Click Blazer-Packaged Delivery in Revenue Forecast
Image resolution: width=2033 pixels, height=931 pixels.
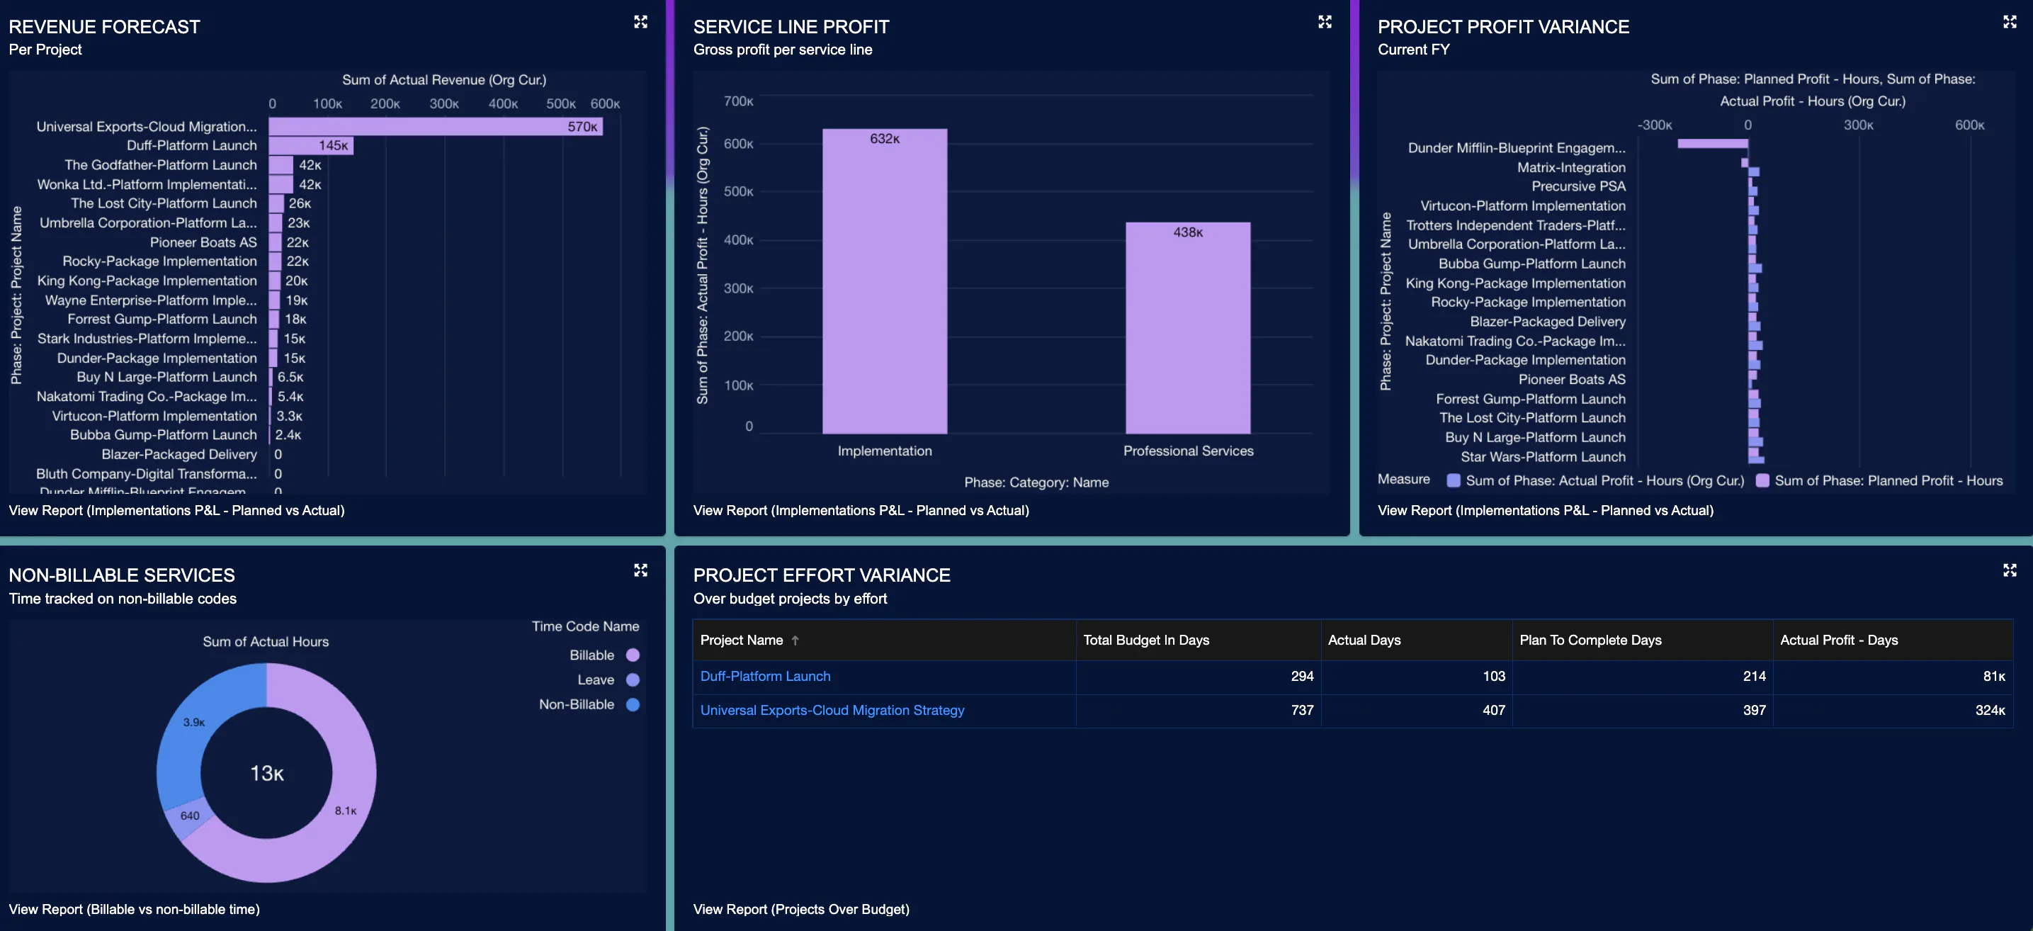coord(179,454)
